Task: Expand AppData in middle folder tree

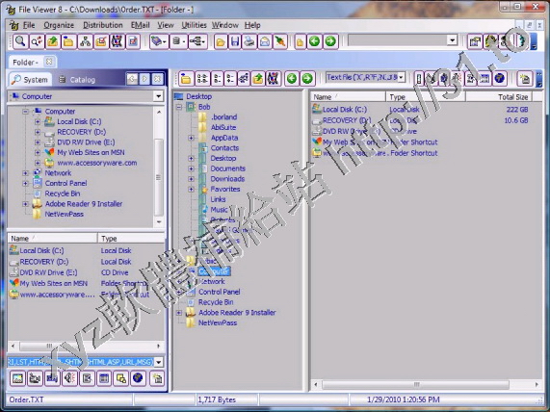Action: (191, 138)
